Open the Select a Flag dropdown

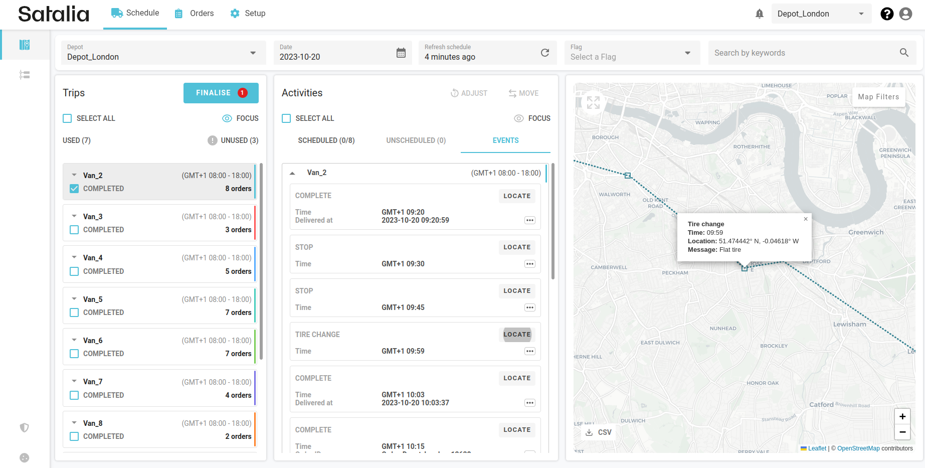(x=631, y=53)
